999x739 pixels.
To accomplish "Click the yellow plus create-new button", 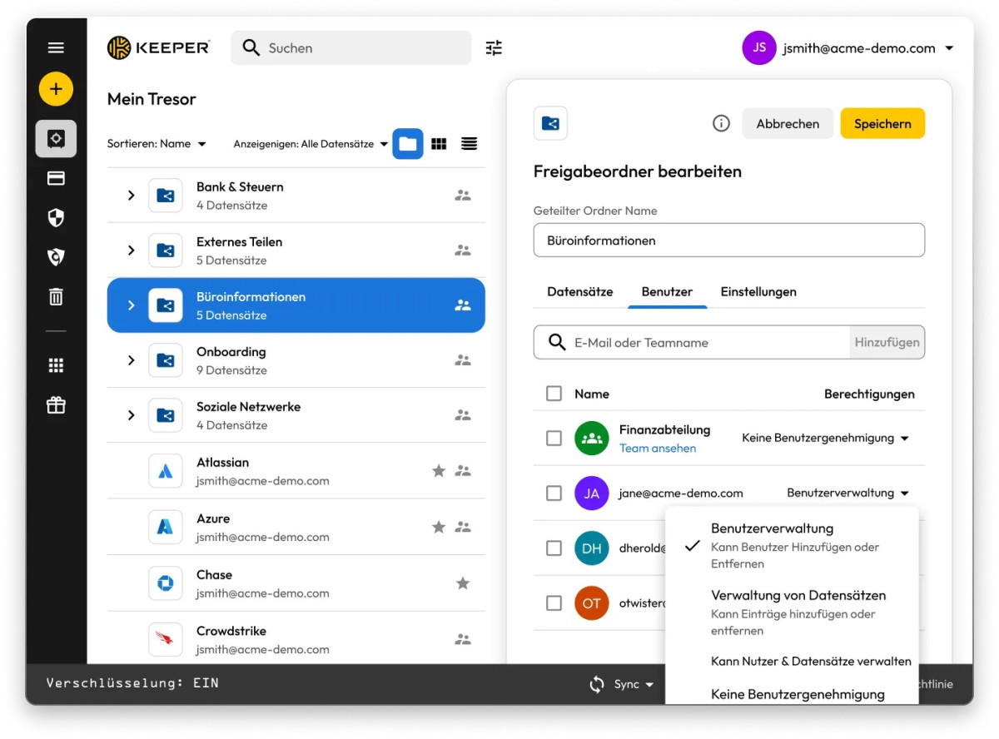I will (56, 89).
